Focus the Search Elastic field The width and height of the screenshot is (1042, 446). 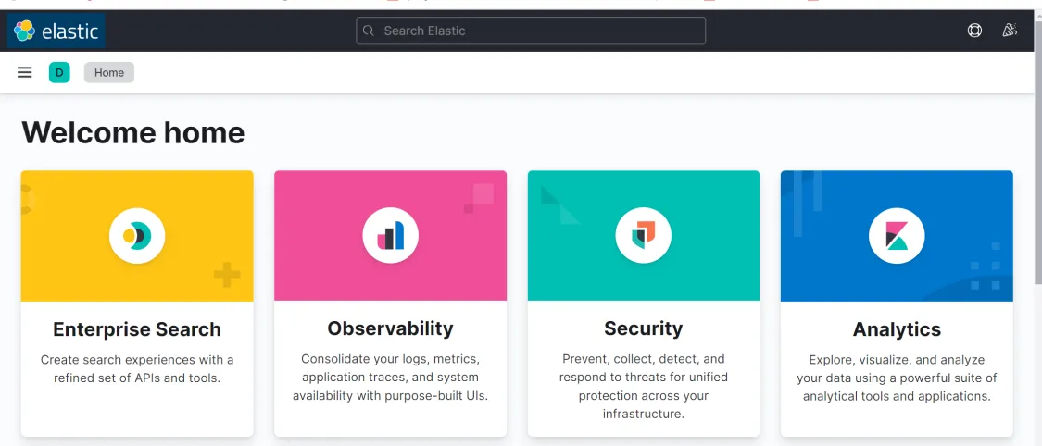[x=531, y=31]
